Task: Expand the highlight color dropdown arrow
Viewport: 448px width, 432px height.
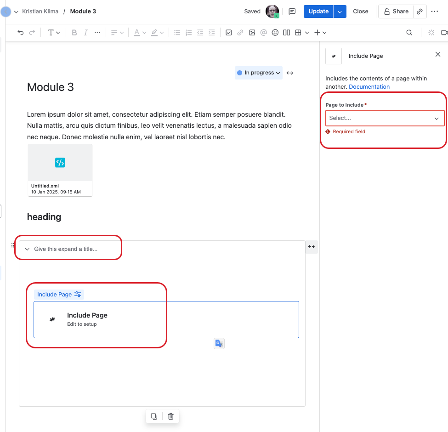Action: (x=162, y=33)
